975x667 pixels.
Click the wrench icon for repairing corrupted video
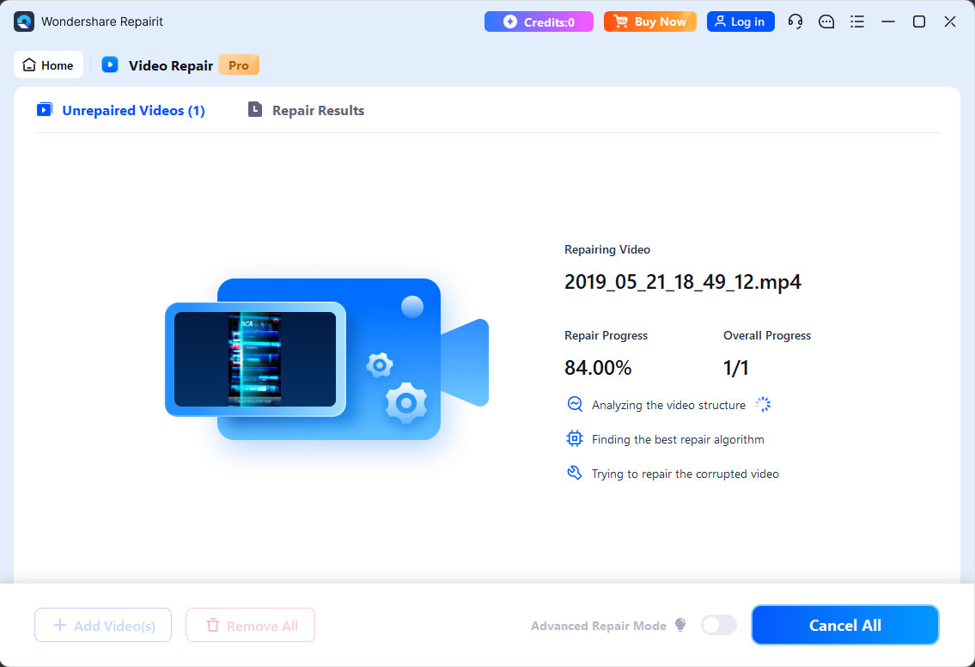pos(574,473)
